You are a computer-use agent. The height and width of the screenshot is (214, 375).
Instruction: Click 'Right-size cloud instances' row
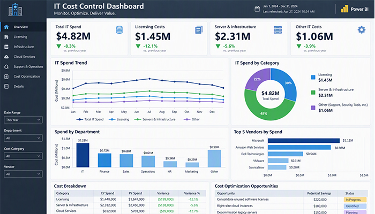click(x=291, y=206)
